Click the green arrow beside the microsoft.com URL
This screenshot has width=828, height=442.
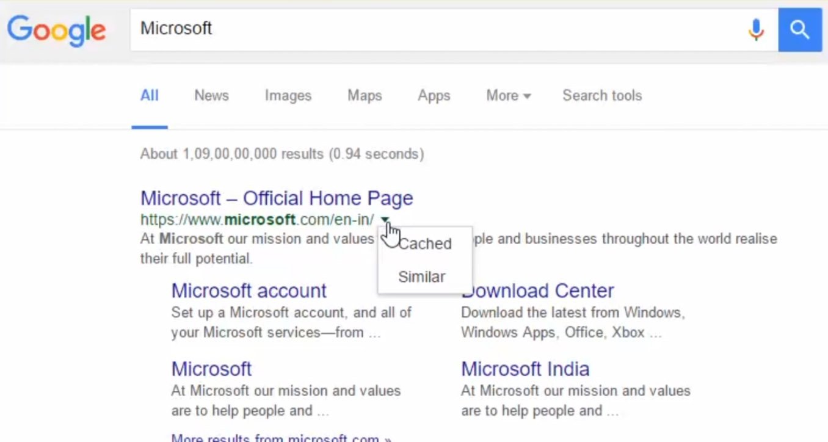coord(385,220)
